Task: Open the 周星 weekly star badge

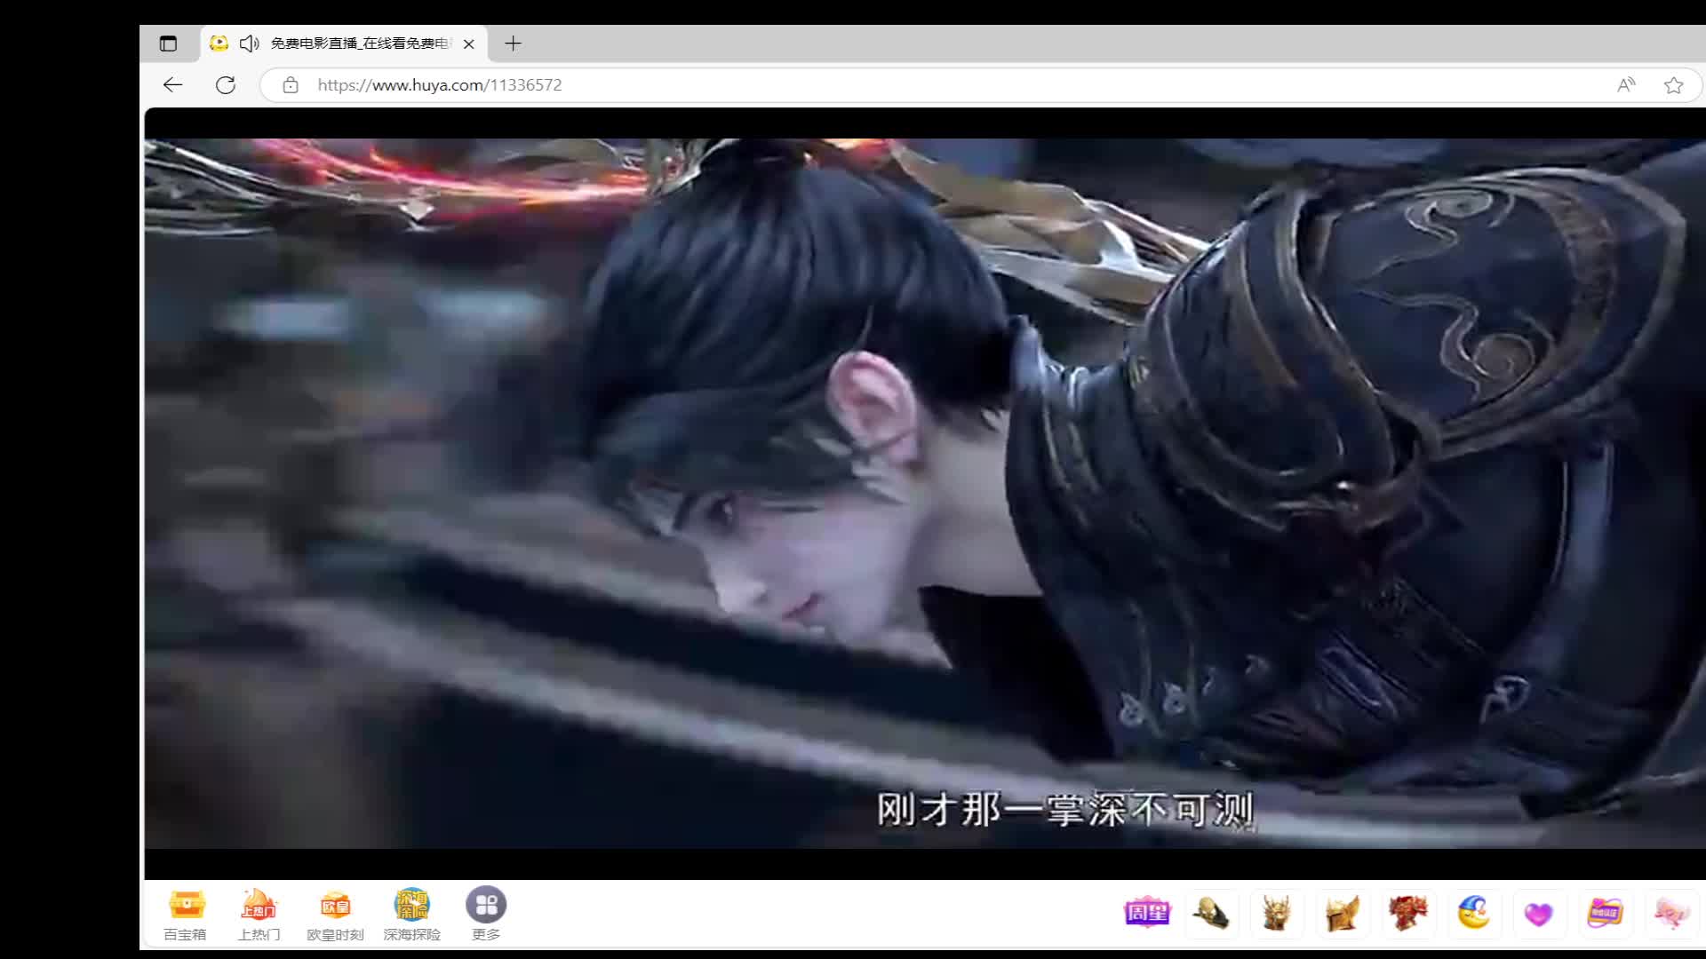Action: click(1147, 913)
